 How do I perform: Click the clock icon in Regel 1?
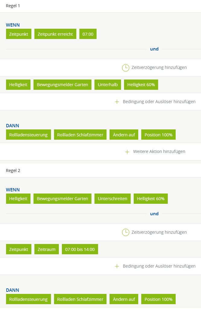[x=126, y=68]
